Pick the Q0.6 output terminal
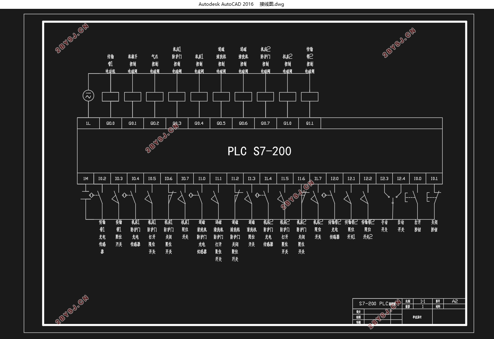This screenshot has height=339, width=494. 243,123
